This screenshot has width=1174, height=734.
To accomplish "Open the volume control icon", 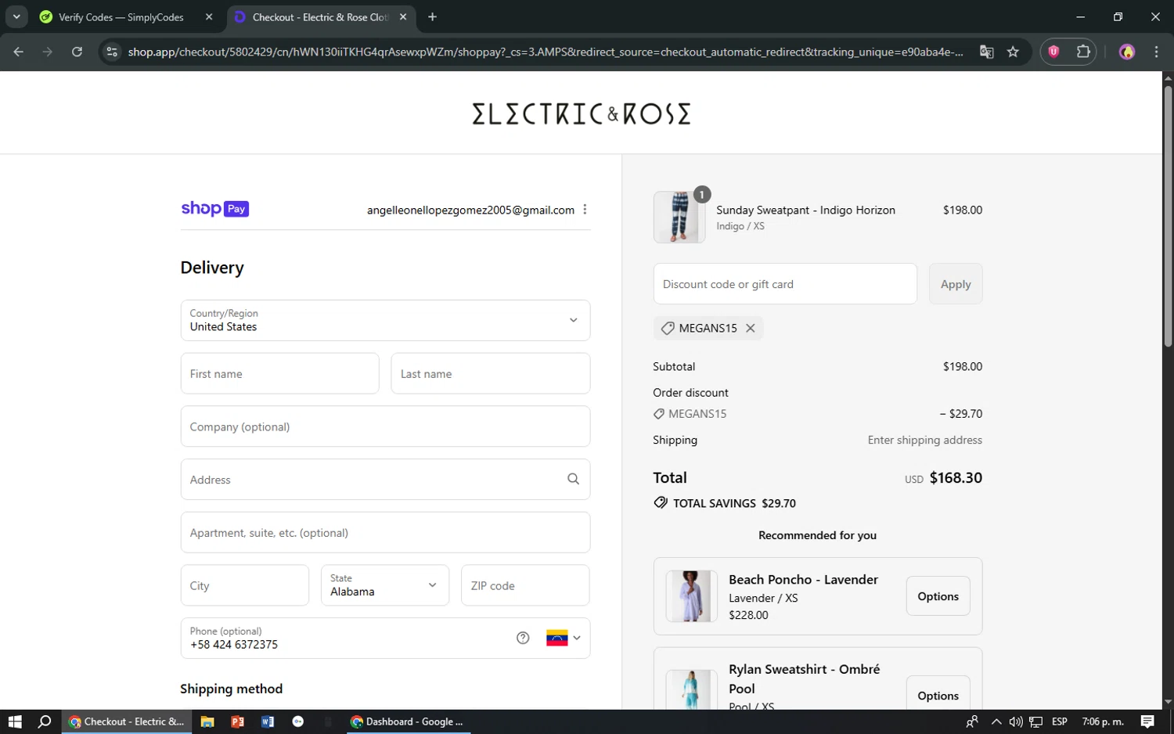I will 1016,721.
